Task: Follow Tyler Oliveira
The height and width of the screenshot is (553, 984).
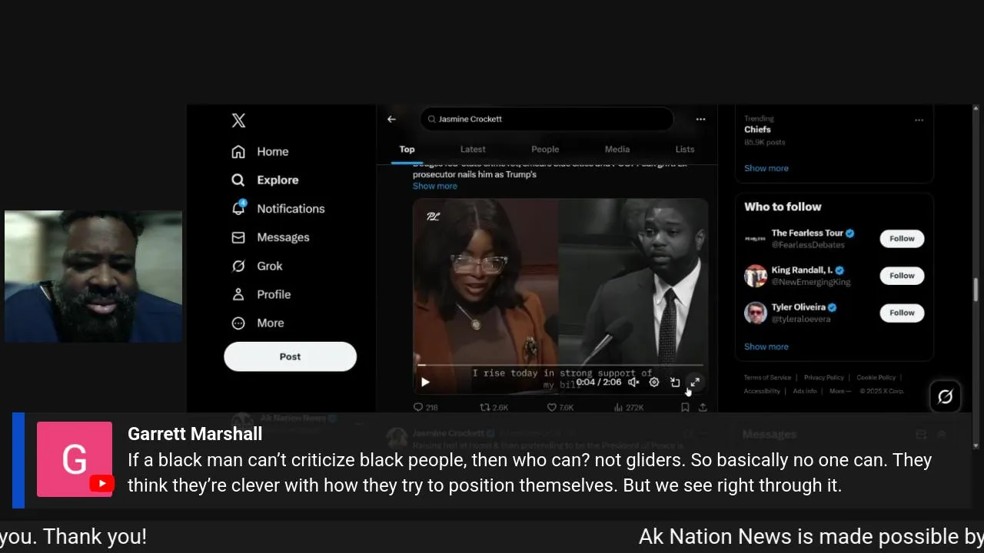Action: click(902, 313)
